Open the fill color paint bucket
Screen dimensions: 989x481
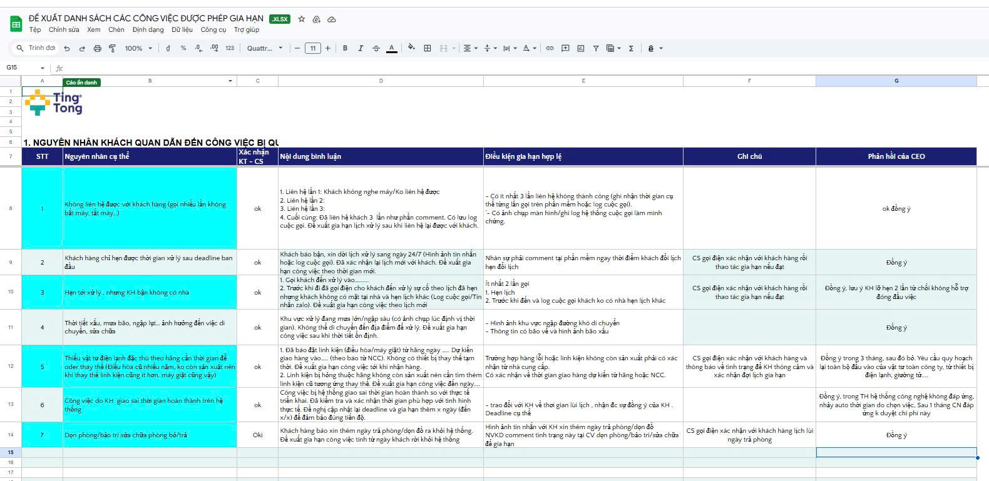(411, 48)
